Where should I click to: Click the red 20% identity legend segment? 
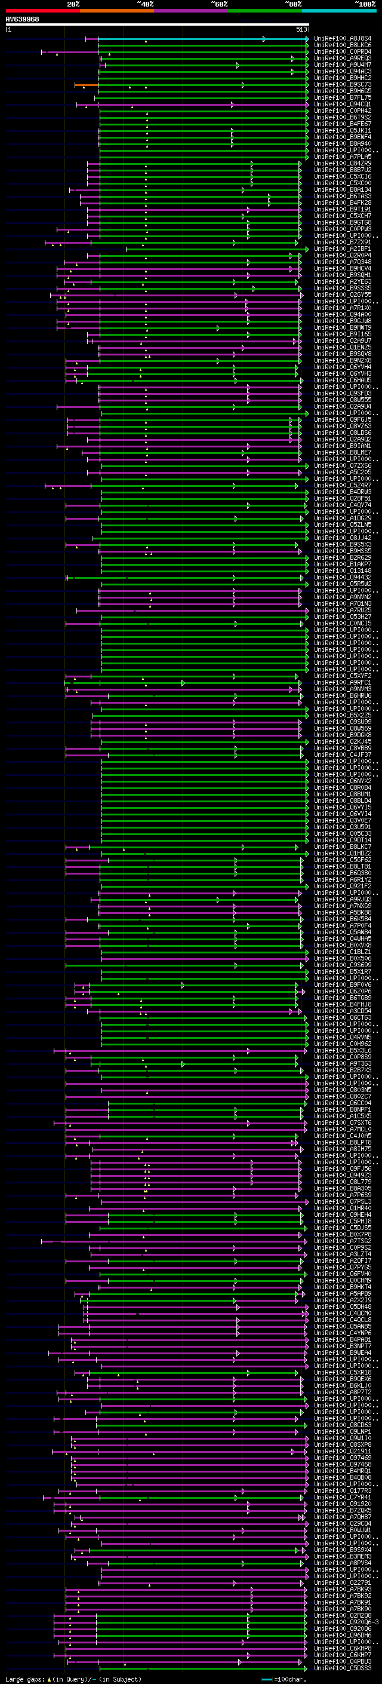(x=42, y=11)
